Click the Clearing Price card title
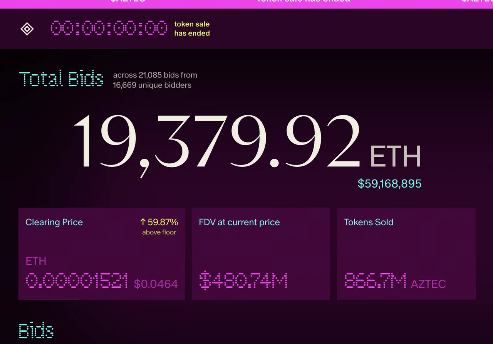Screen dimensions: 493x344 54,222
